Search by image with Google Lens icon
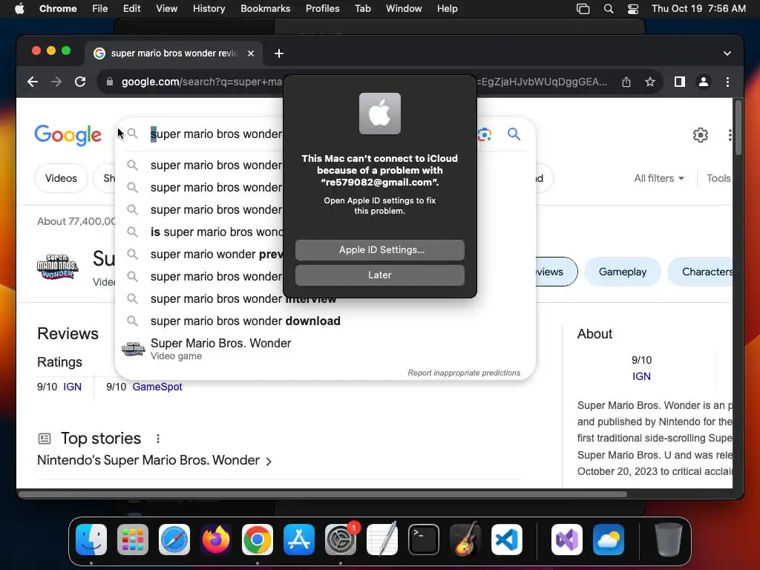 point(484,134)
